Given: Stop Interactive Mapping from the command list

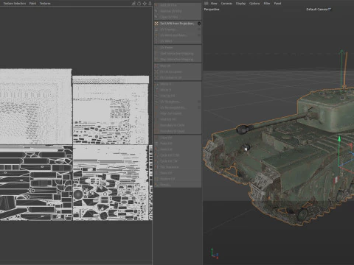Looking at the screenshot, I should (x=177, y=60).
